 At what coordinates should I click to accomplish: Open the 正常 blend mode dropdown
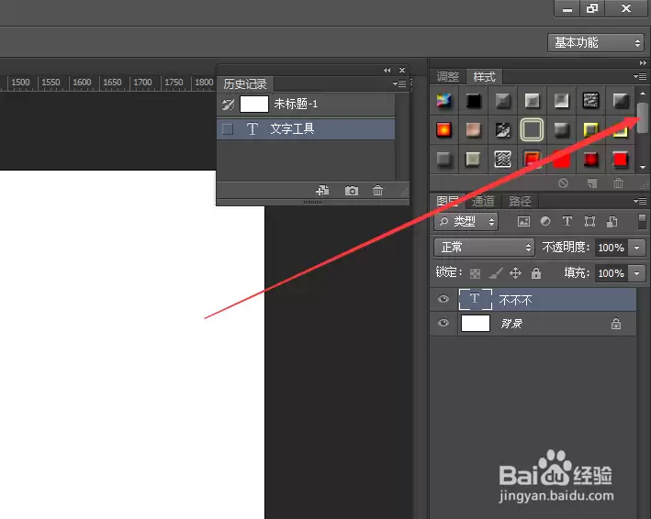pos(484,247)
